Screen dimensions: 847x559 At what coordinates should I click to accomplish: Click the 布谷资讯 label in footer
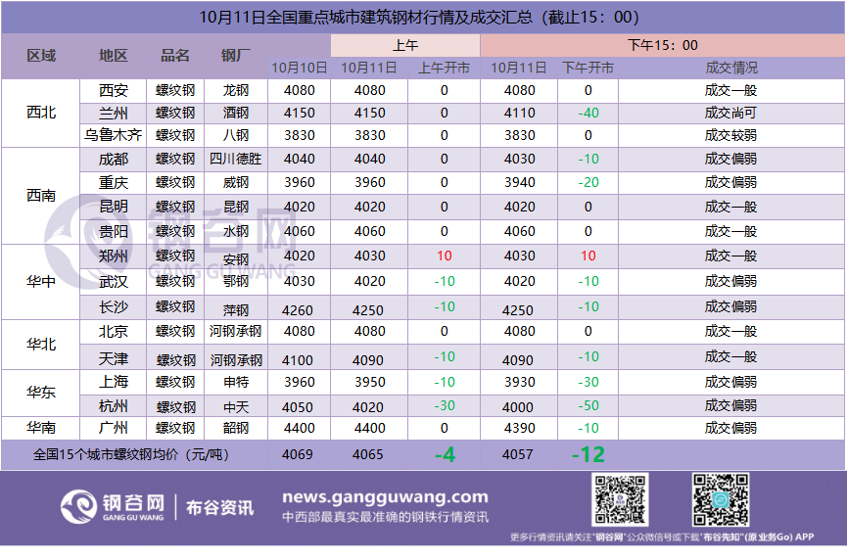coord(220,508)
